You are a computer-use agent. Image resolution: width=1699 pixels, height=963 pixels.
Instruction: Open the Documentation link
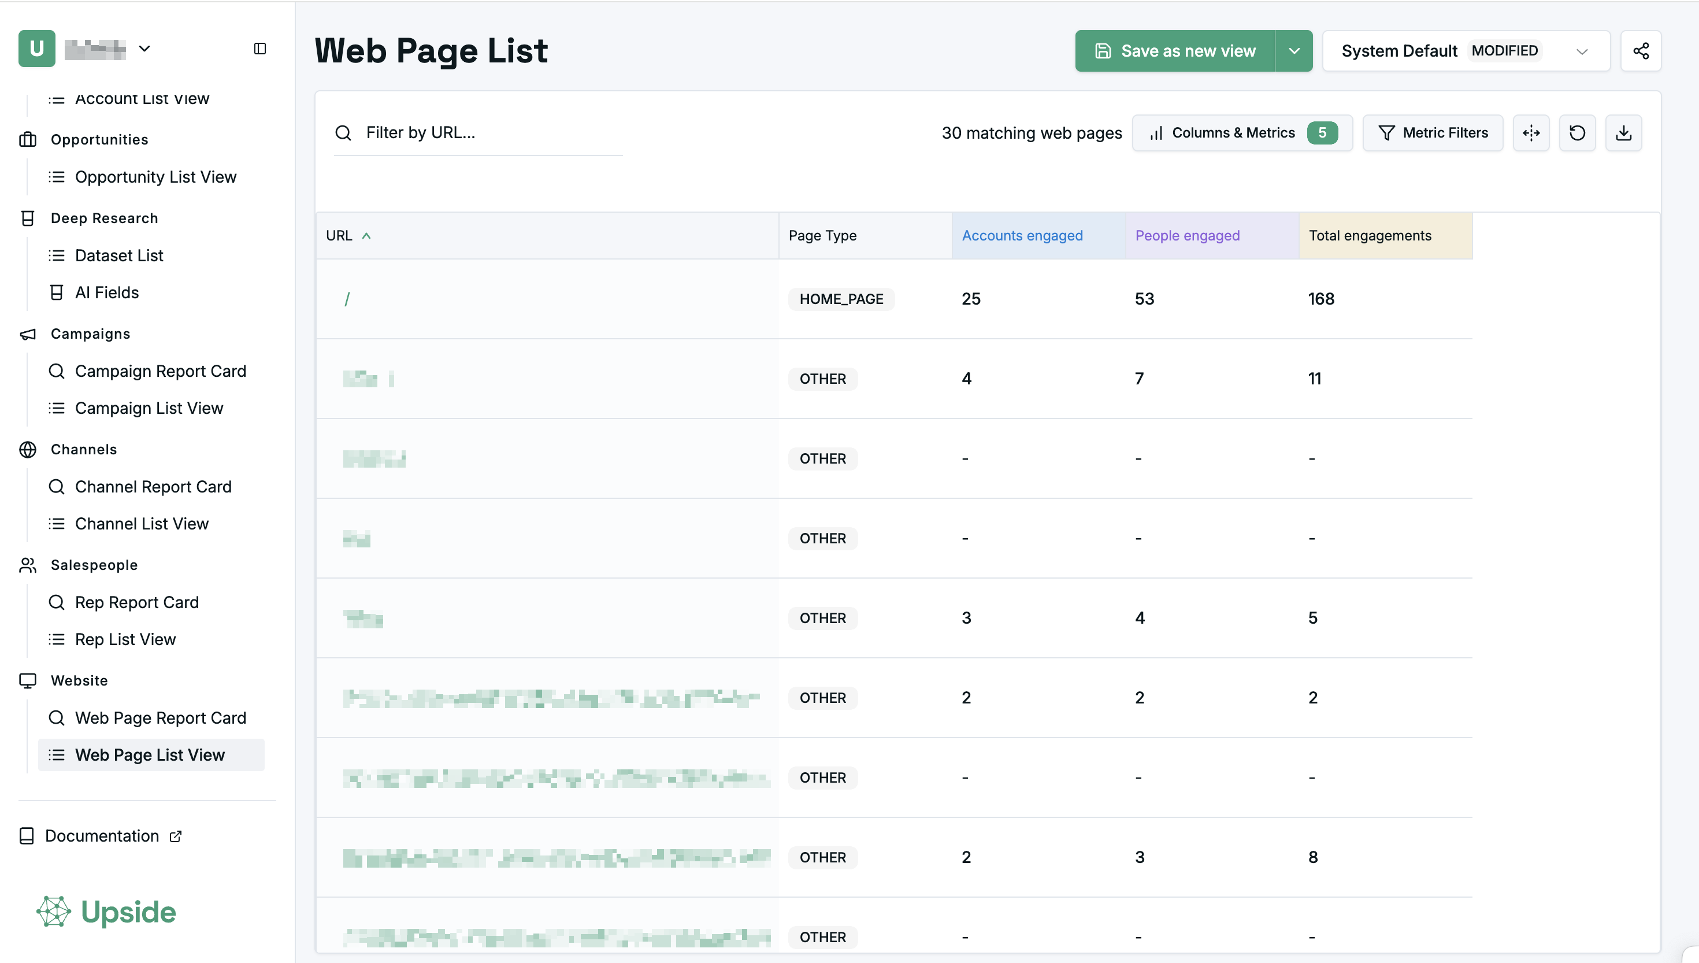pyautogui.click(x=102, y=836)
